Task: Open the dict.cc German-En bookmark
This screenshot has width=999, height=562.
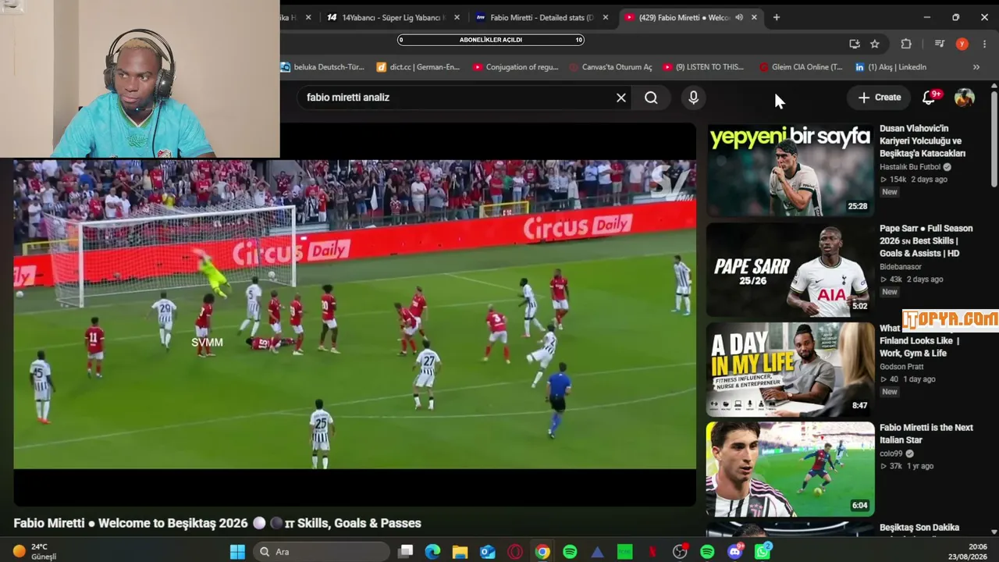Action: coord(418,67)
